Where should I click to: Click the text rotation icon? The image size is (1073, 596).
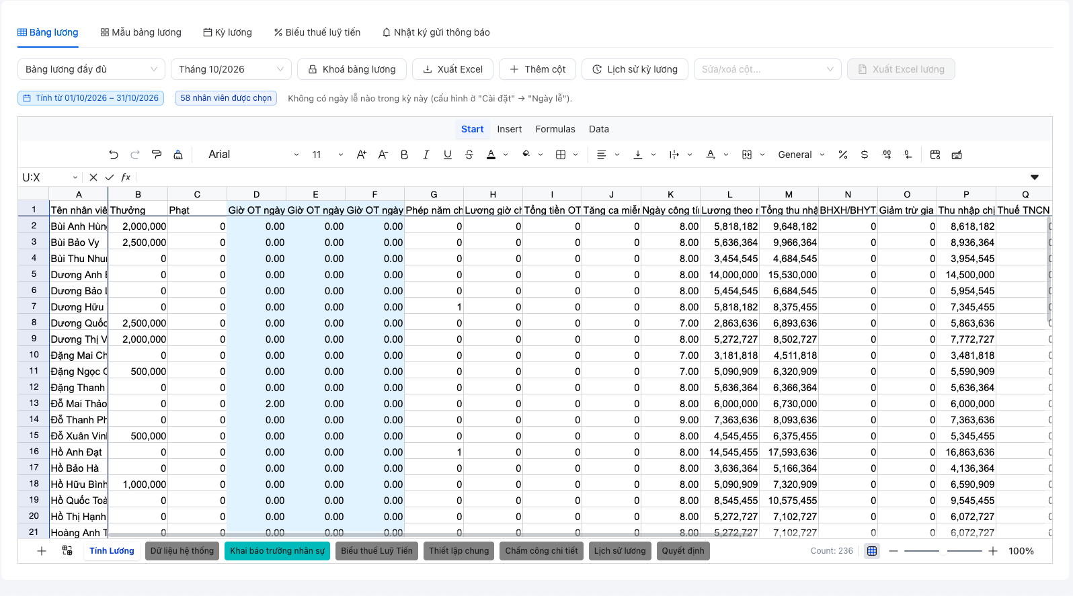711,155
